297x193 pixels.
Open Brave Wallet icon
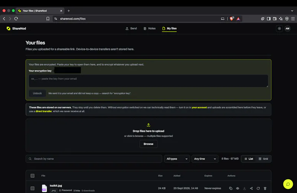275,19
